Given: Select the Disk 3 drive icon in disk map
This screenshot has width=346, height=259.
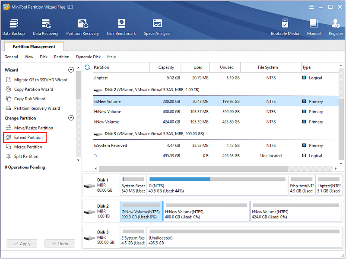Looking at the screenshot, I should point(89,238).
